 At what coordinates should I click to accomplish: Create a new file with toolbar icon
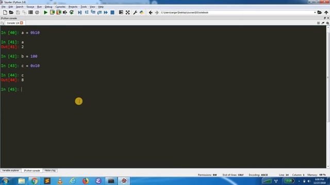point(5,12)
